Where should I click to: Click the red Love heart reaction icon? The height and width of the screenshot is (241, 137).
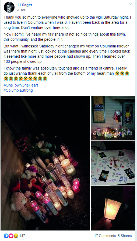[x=11, y=236]
